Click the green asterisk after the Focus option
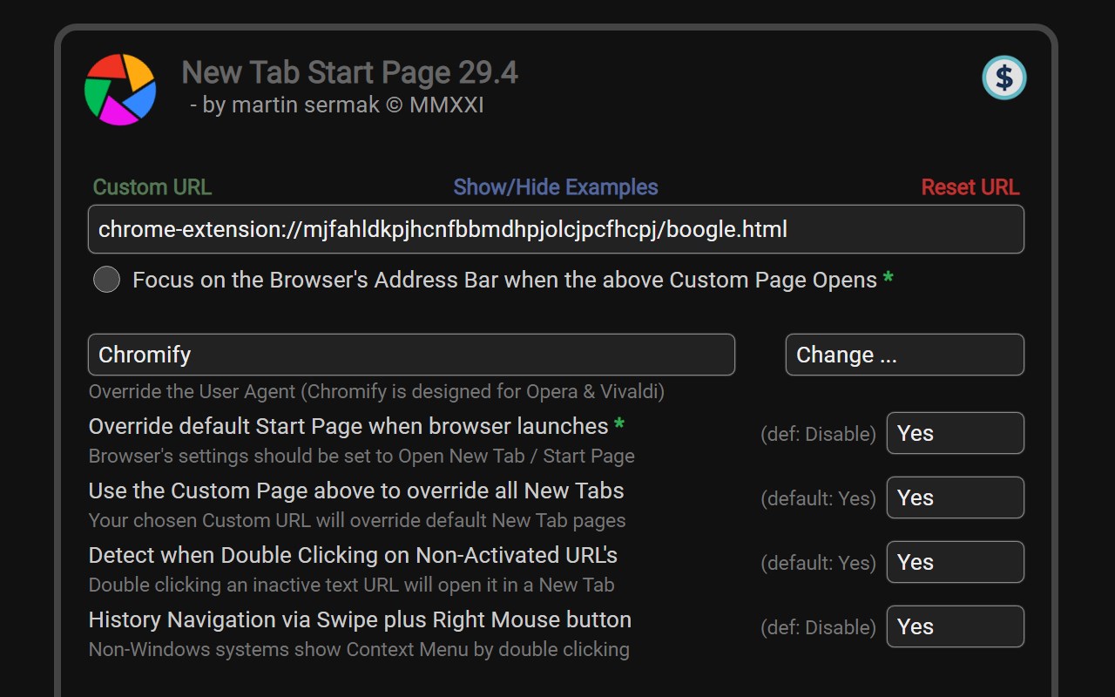The height and width of the screenshot is (697, 1115). 888,280
